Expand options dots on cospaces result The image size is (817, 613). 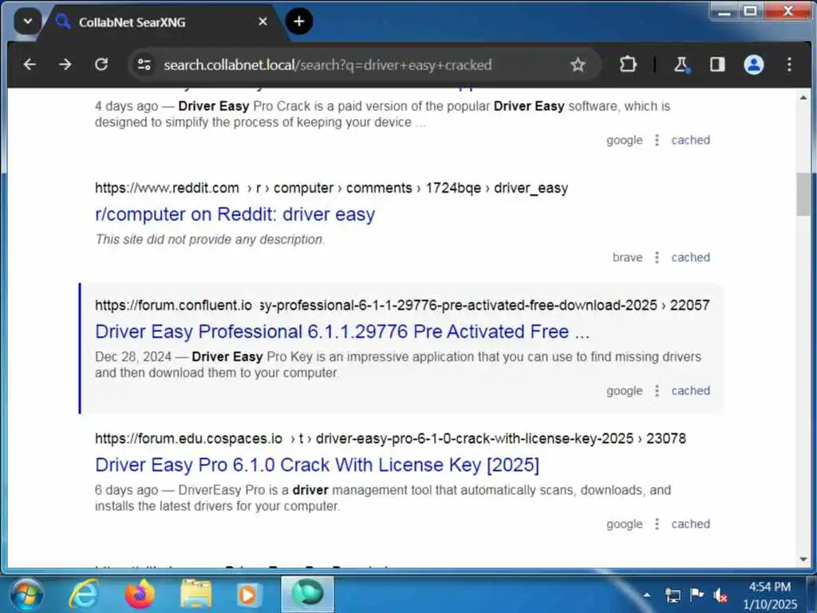(657, 524)
